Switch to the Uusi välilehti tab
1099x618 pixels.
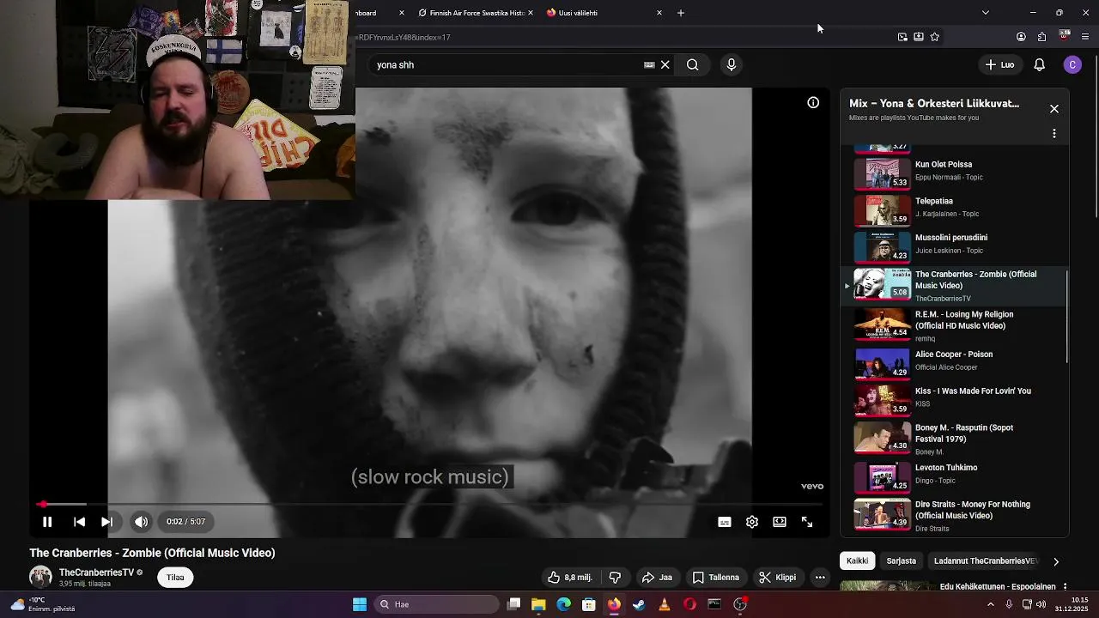pos(601,13)
